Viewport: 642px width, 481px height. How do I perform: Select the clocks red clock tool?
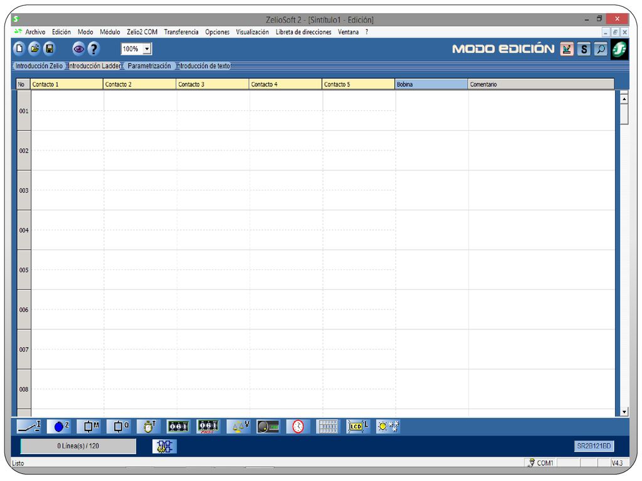click(298, 427)
